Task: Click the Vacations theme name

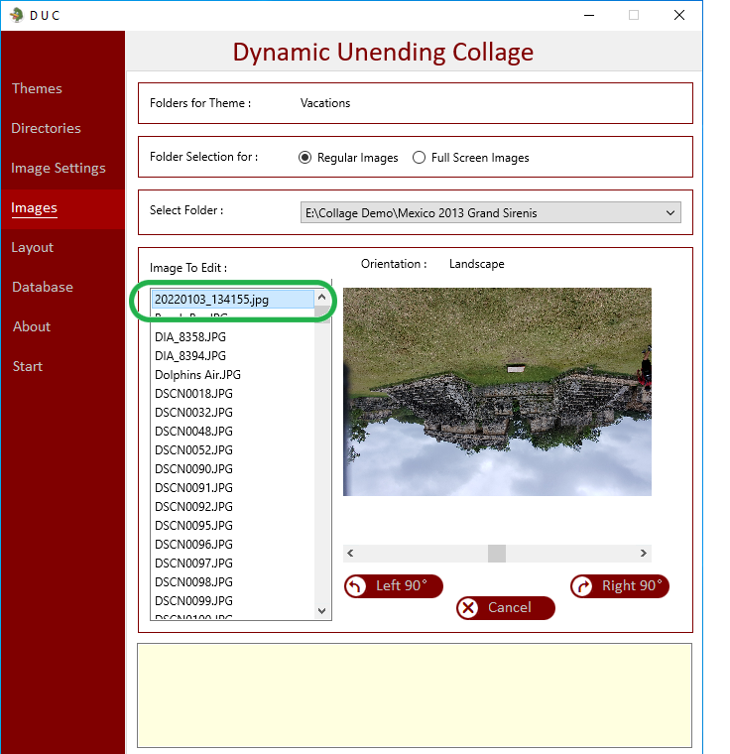Action: click(325, 103)
